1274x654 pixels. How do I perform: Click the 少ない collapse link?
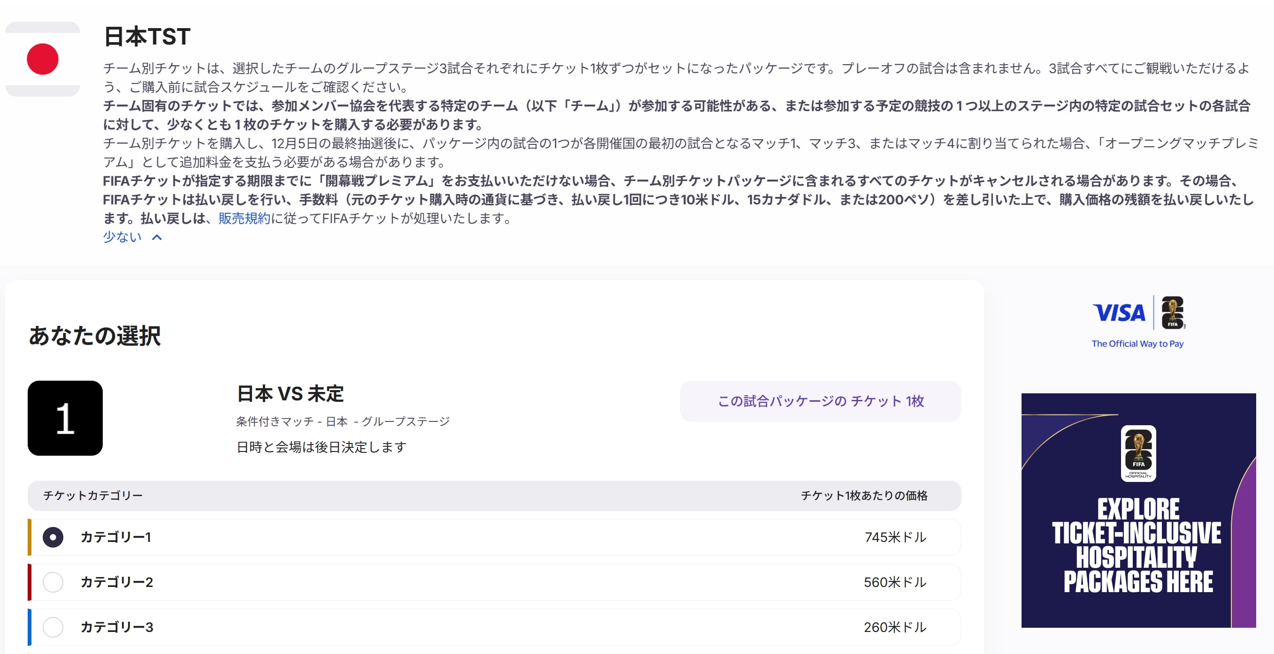tap(122, 237)
